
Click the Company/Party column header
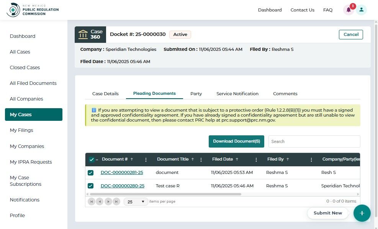(x=341, y=159)
